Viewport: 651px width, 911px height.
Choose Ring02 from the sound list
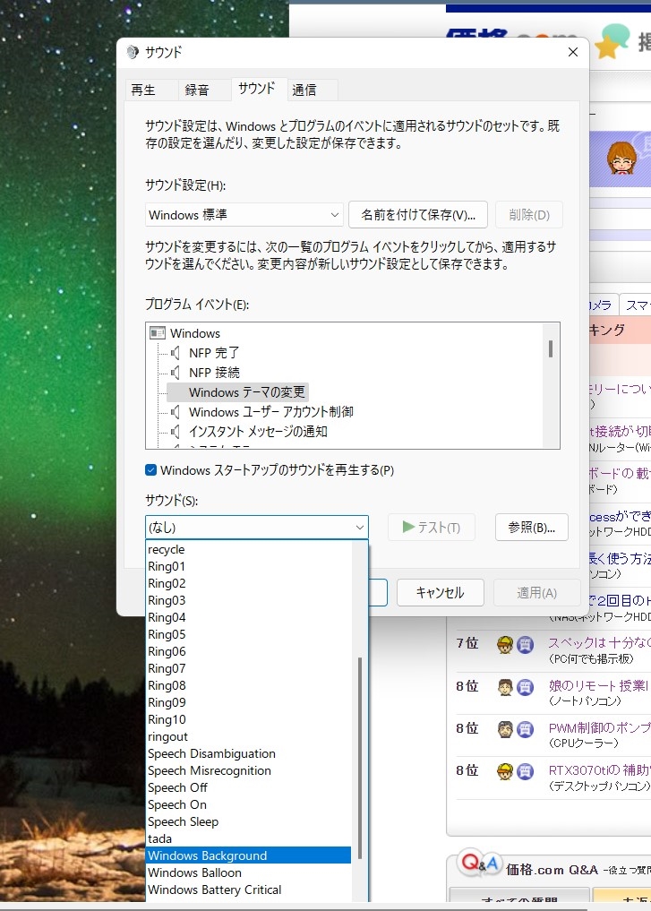(x=249, y=583)
